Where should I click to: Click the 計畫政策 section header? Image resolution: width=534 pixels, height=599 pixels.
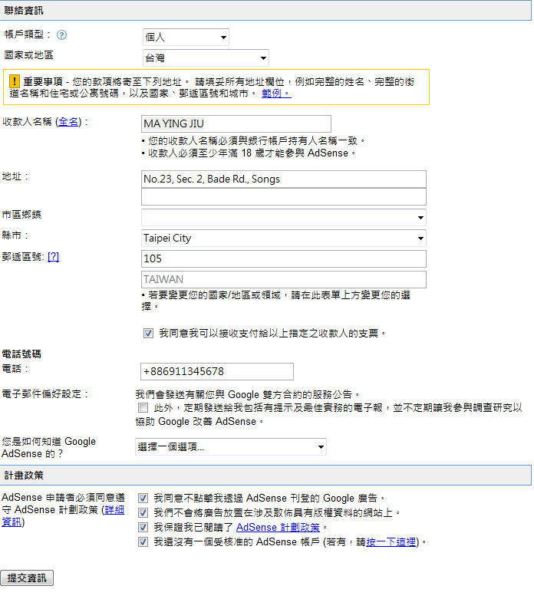click(x=265, y=476)
